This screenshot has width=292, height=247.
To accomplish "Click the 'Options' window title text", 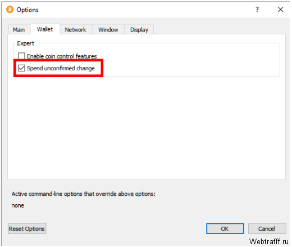I will 28,10.
